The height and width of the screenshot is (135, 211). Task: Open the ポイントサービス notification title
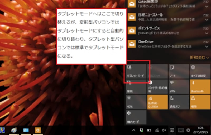click(149, 28)
